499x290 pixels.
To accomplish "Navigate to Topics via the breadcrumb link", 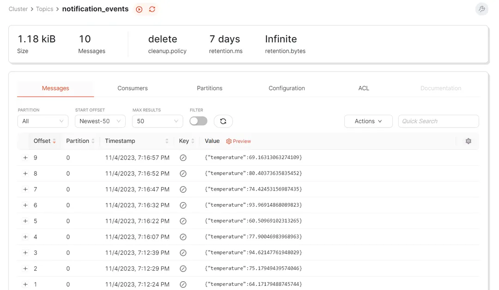I will (44, 9).
